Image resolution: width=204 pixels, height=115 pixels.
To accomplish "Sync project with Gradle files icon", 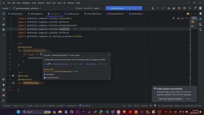I will pos(174,8).
